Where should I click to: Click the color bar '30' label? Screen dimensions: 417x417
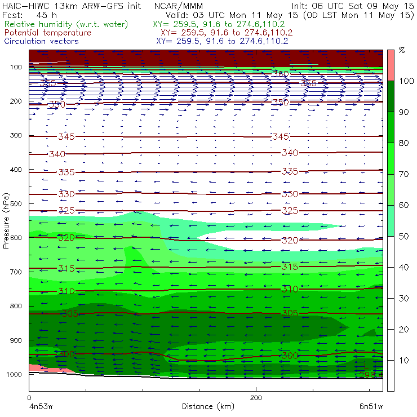(404, 299)
